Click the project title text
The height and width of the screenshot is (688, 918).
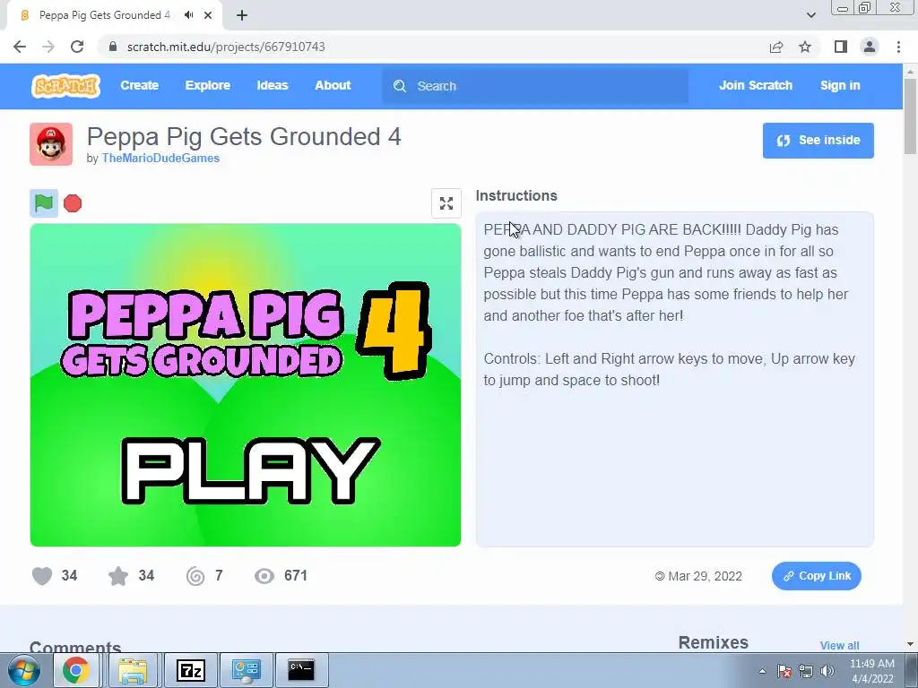[x=244, y=136]
